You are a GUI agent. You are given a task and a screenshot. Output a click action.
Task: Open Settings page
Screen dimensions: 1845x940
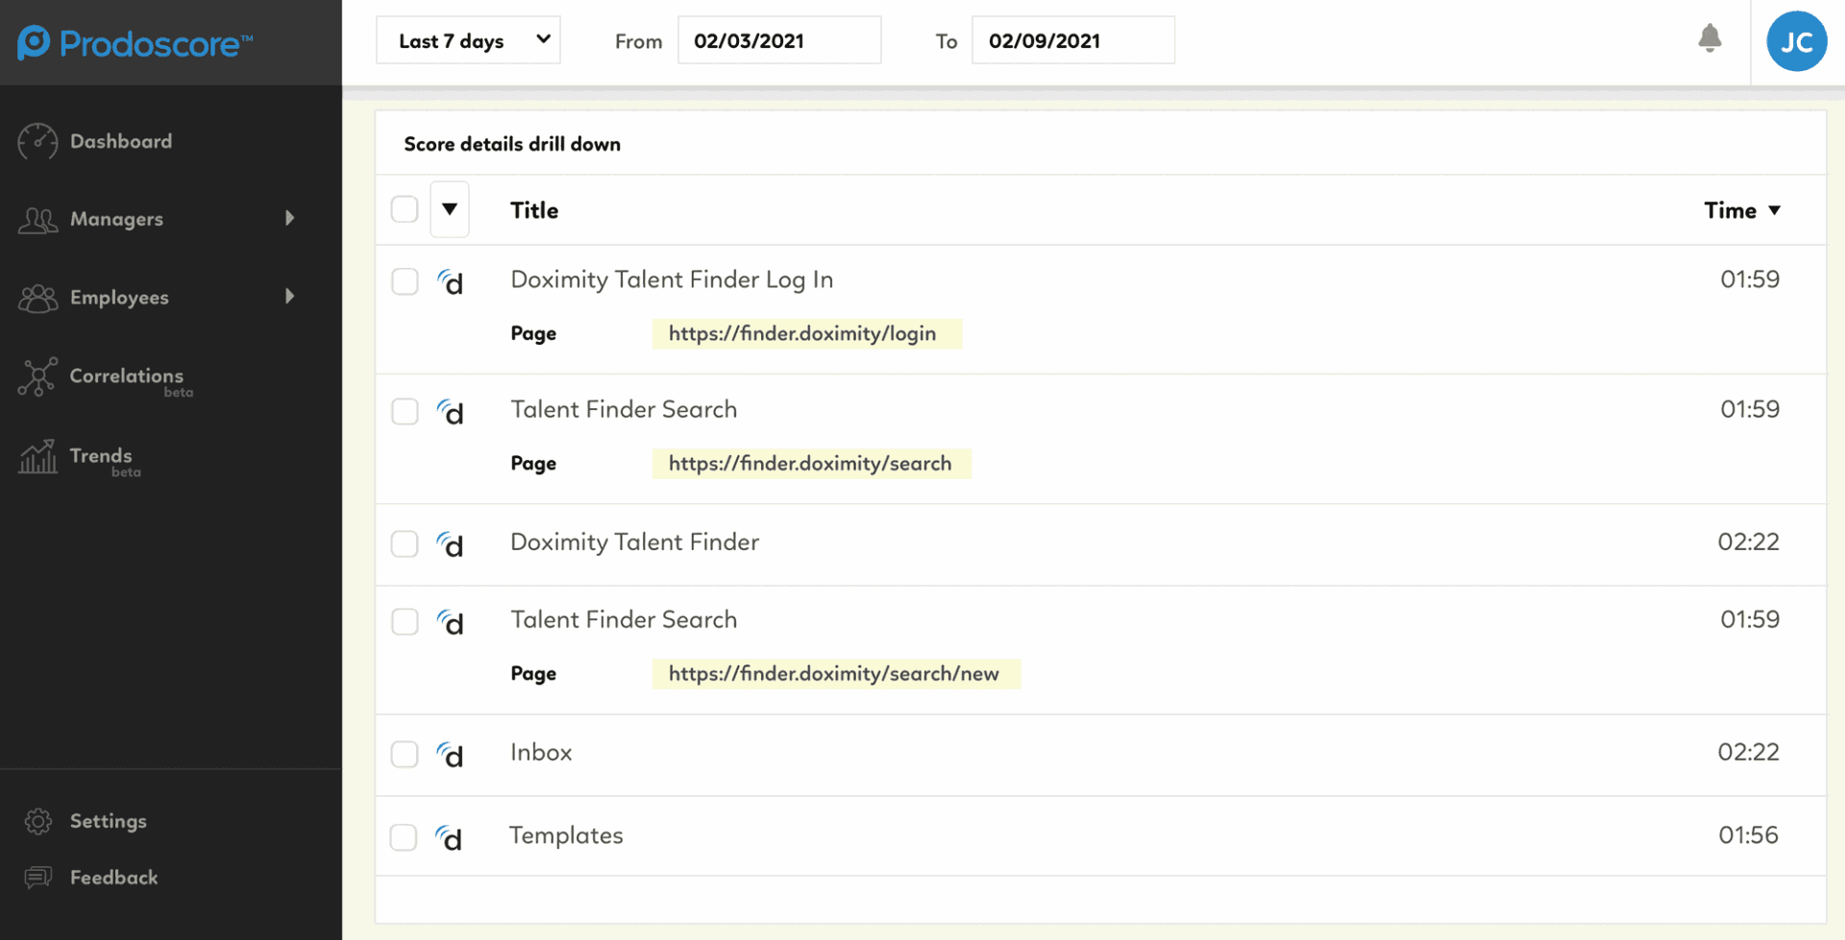[x=109, y=821]
